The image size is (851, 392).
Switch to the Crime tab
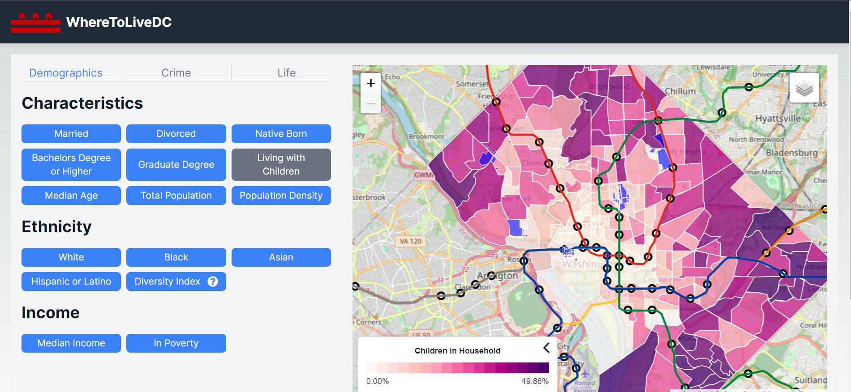pyautogui.click(x=176, y=73)
